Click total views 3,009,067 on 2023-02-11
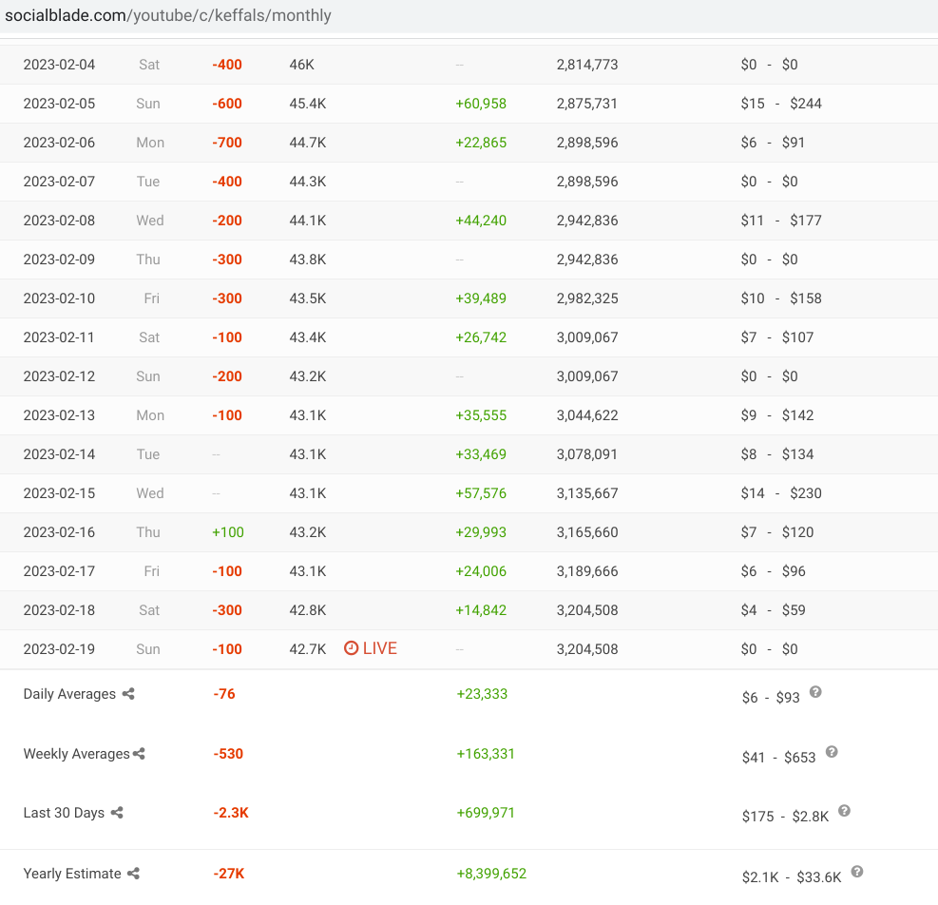The image size is (938, 905). 587,337
